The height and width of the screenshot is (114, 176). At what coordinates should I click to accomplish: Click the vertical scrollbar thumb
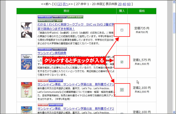point(174,23)
